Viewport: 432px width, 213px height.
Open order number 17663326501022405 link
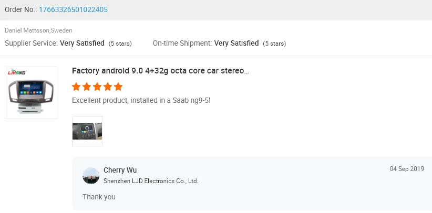point(74,10)
